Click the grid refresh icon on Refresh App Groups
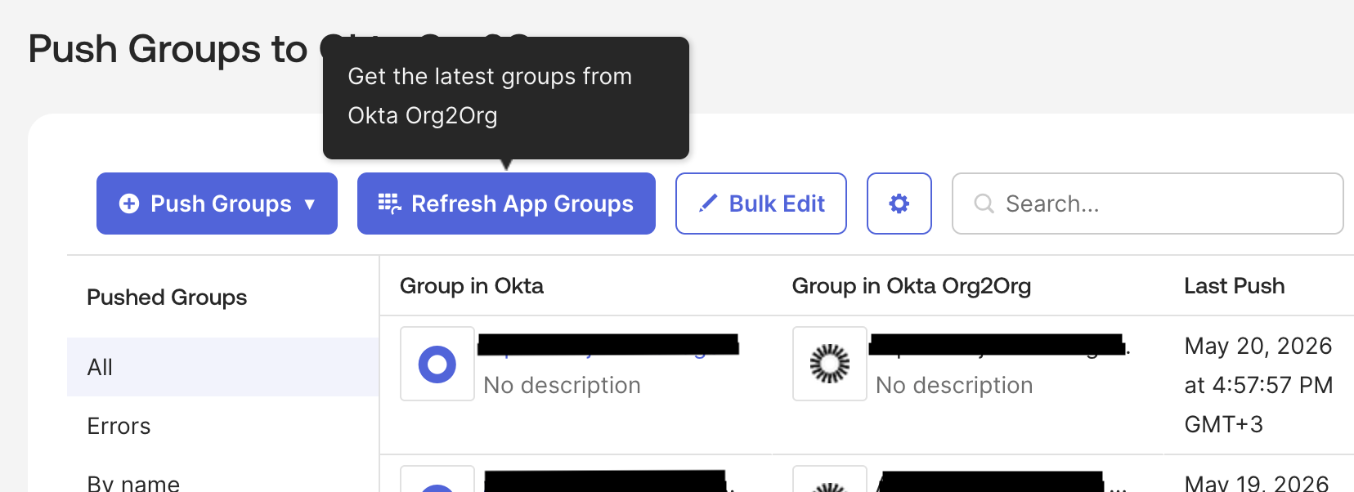 [x=389, y=204]
